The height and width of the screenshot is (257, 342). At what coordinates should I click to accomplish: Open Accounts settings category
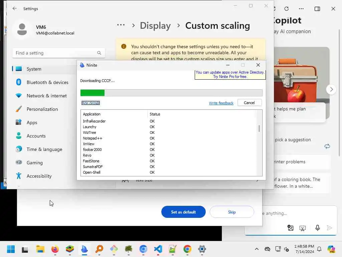(x=44, y=136)
